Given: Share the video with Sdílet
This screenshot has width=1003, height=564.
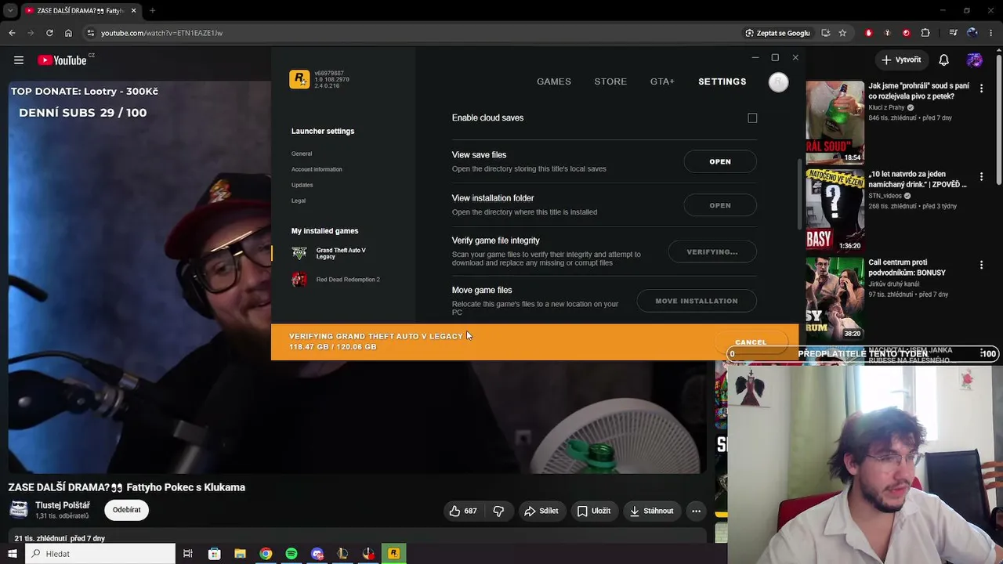Looking at the screenshot, I should coord(541,511).
